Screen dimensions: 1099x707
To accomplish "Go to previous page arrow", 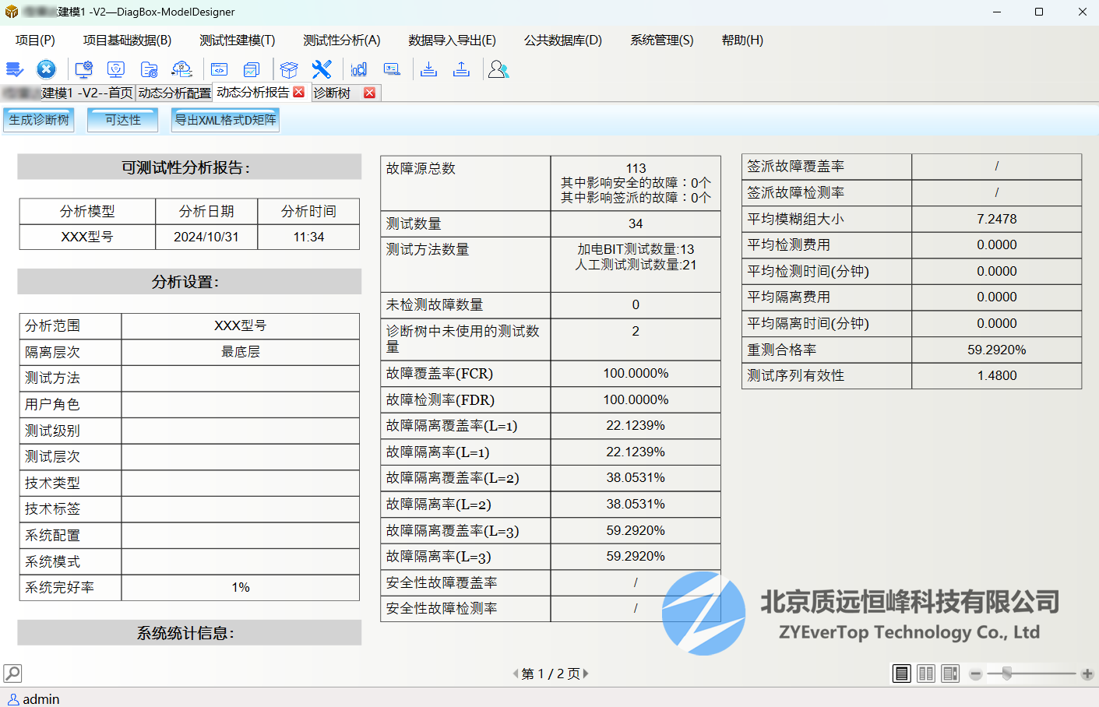I will [515, 674].
